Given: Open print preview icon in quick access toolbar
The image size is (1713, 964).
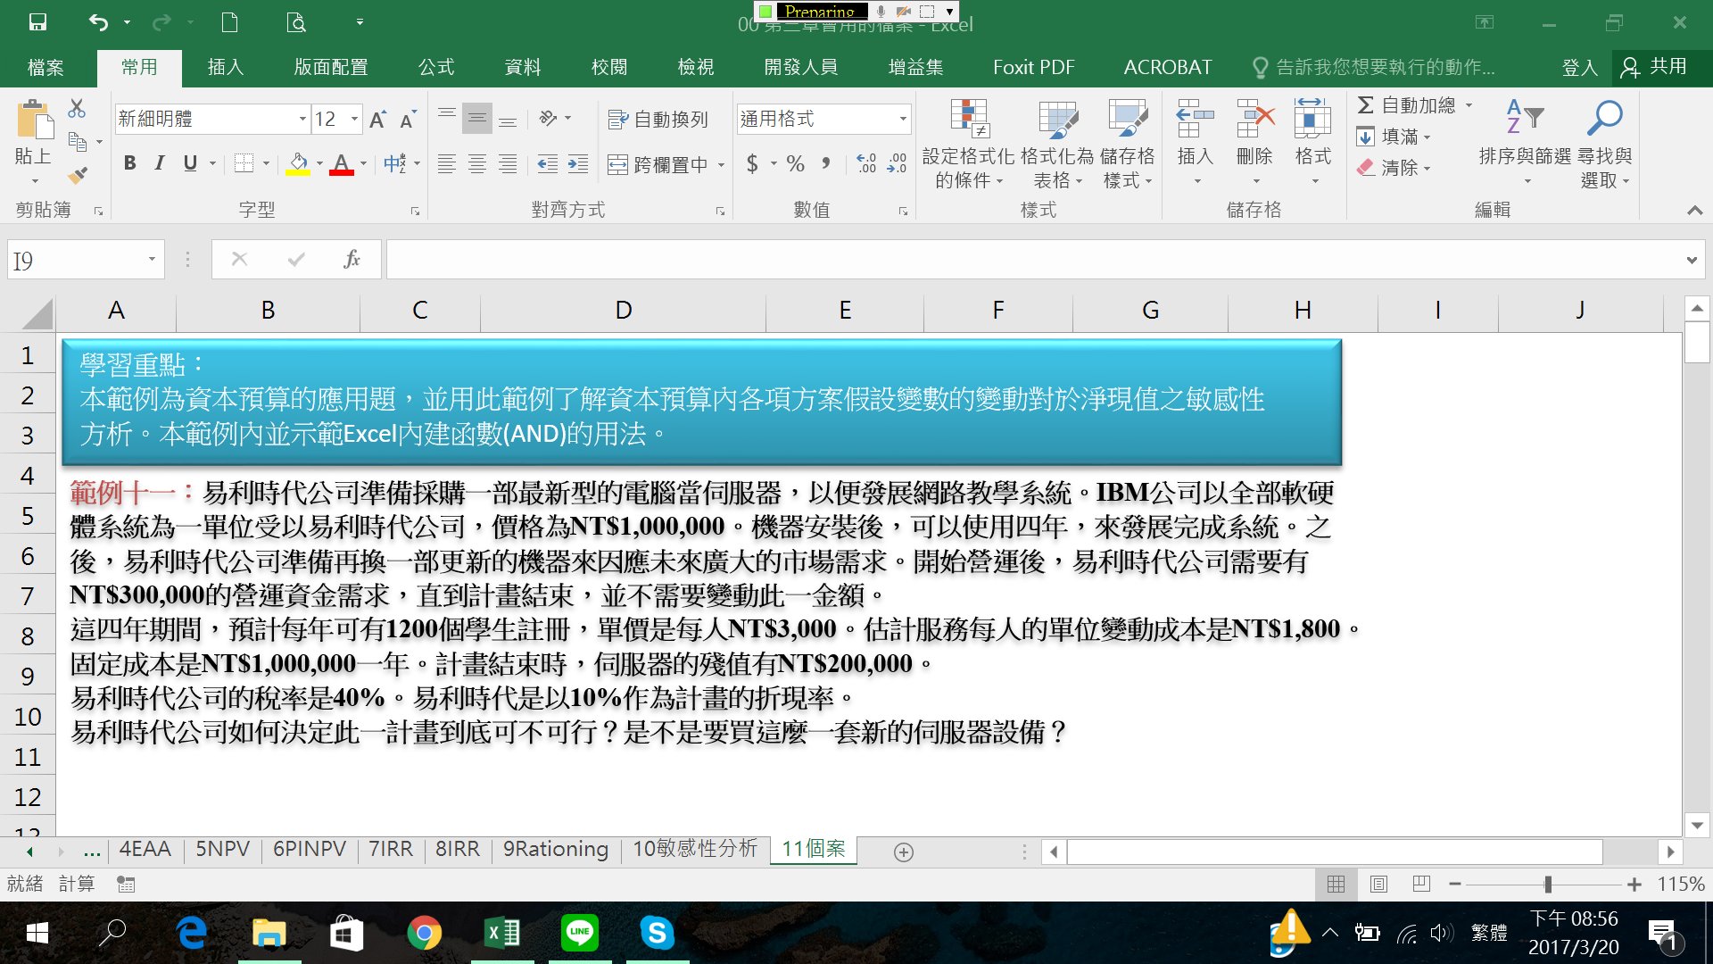Looking at the screenshot, I should pyautogui.click(x=296, y=22).
